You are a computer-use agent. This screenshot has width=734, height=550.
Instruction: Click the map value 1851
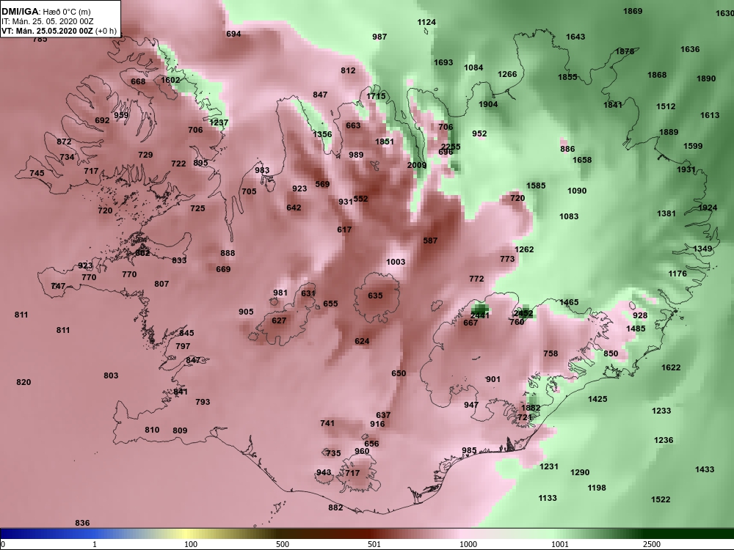385,142
